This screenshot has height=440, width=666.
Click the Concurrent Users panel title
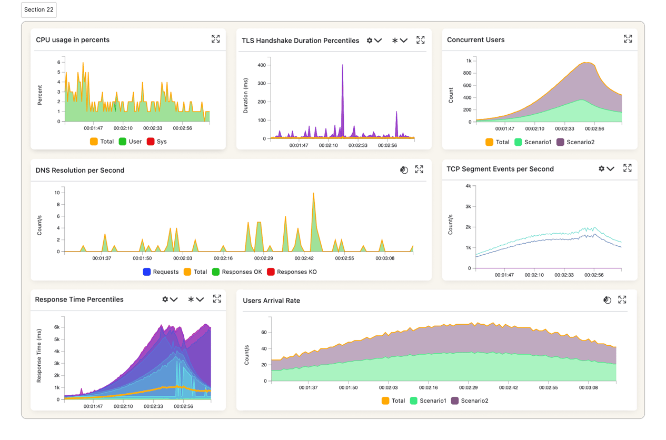tap(476, 40)
